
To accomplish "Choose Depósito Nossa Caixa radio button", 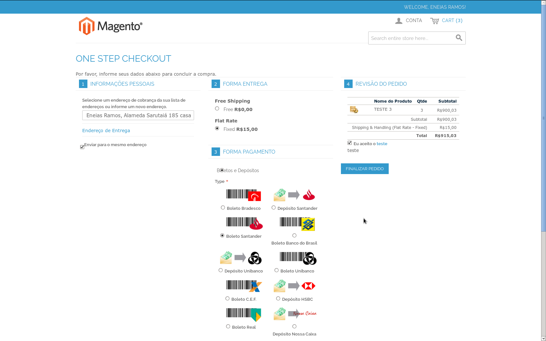I will pyautogui.click(x=294, y=326).
